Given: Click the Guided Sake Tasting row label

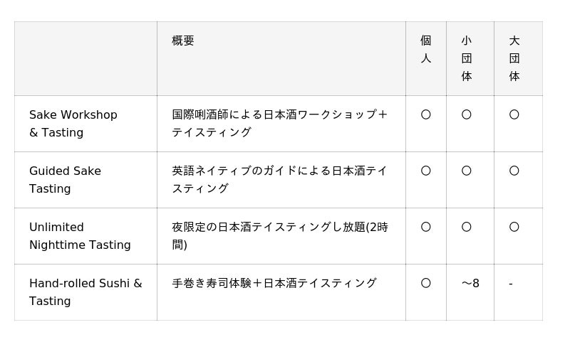Looking at the screenshot, I should [x=65, y=180].
